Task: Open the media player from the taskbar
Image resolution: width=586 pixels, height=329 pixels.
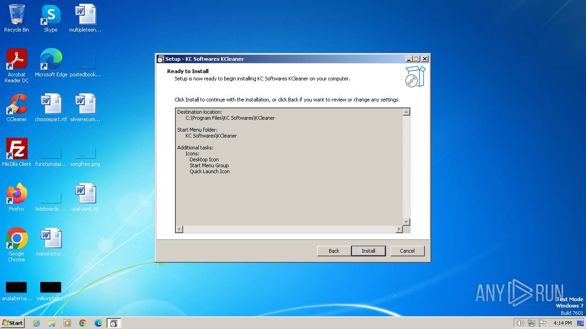Action: click(67, 323)
